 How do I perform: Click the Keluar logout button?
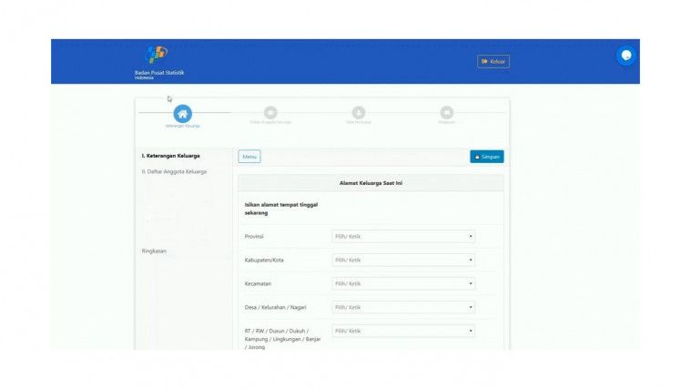pos(493,61)
